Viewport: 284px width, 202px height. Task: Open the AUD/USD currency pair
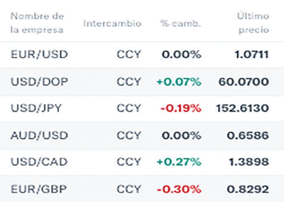coord(39,136)
